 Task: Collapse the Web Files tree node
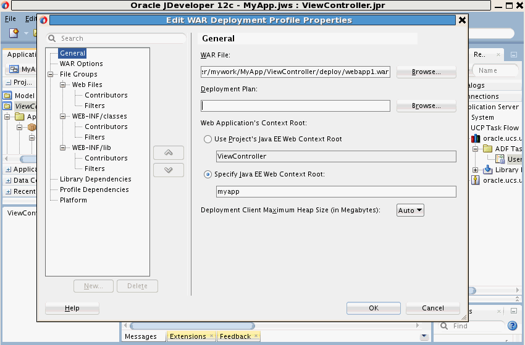(62, 85)
